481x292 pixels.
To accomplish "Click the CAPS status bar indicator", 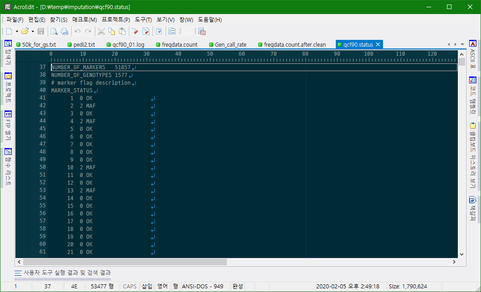I will [x=130, y=287].
